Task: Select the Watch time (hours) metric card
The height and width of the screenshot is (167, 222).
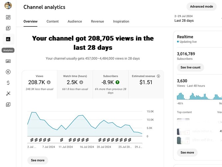Action: [x=75, y=84]
